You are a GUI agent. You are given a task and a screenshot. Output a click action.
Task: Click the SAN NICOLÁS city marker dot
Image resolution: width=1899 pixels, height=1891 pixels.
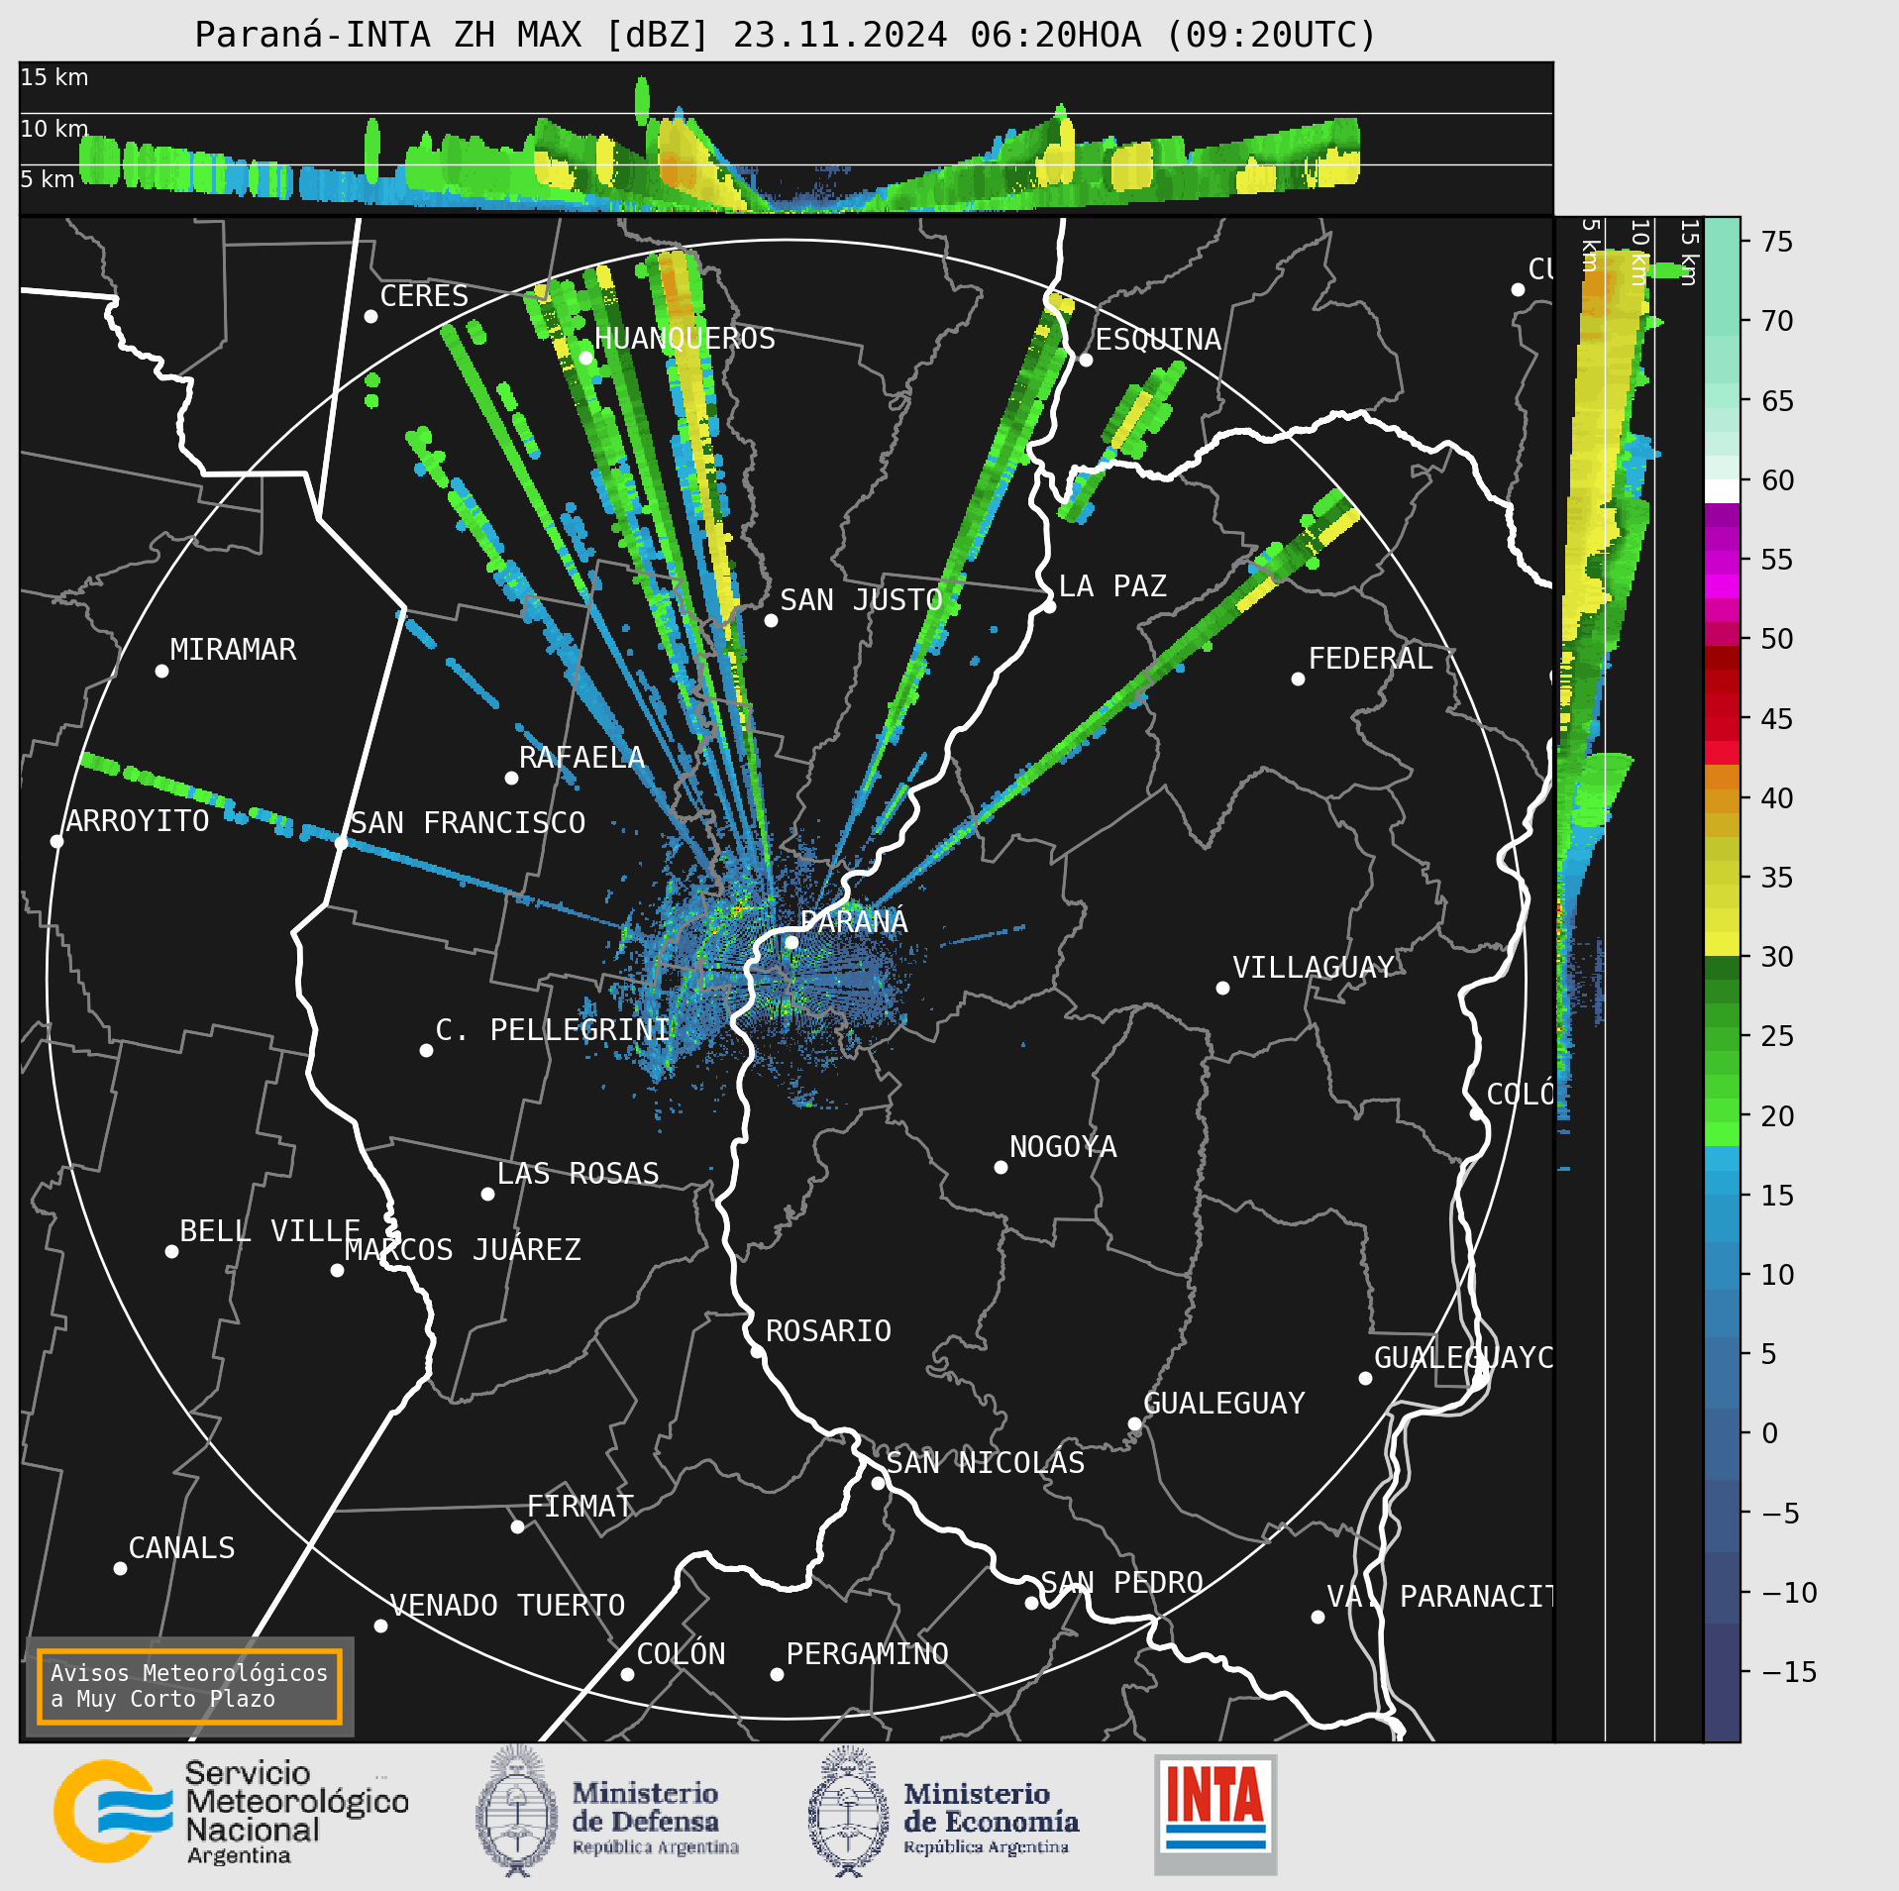878,1483
